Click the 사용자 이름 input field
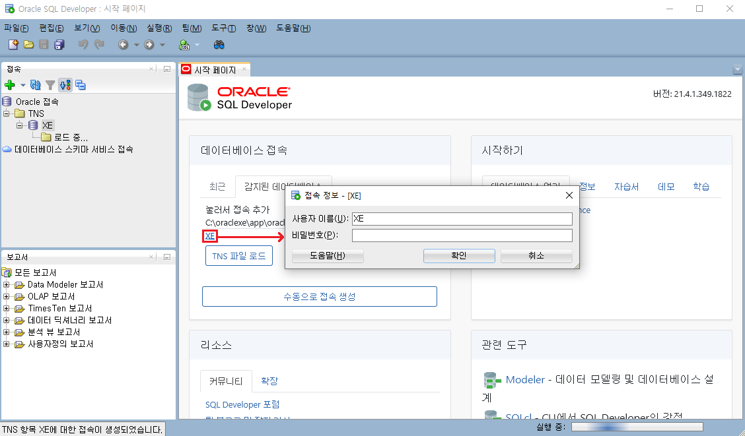This screenshot has height=436, width=745. (462, 219)
